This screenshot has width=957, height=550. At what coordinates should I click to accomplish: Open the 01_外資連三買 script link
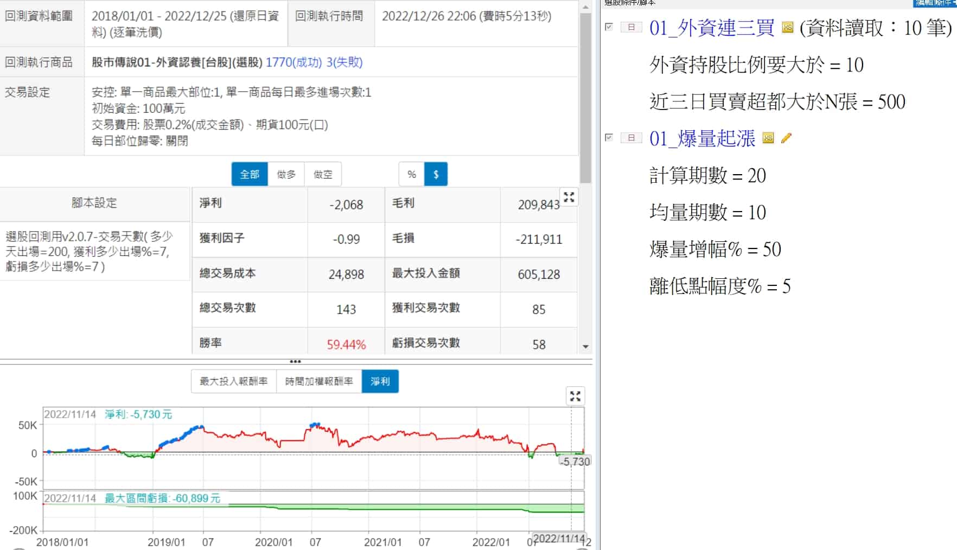pos(711,28)
